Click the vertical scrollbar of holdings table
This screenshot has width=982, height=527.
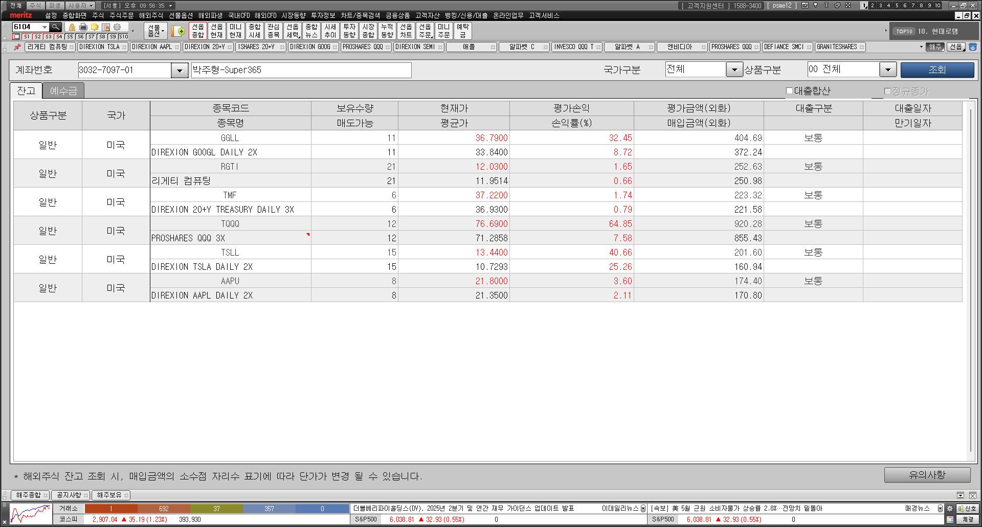pyautogui.click(x=970, y=280)
